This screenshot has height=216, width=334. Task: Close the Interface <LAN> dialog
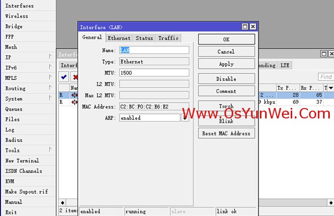click(253, 27)
